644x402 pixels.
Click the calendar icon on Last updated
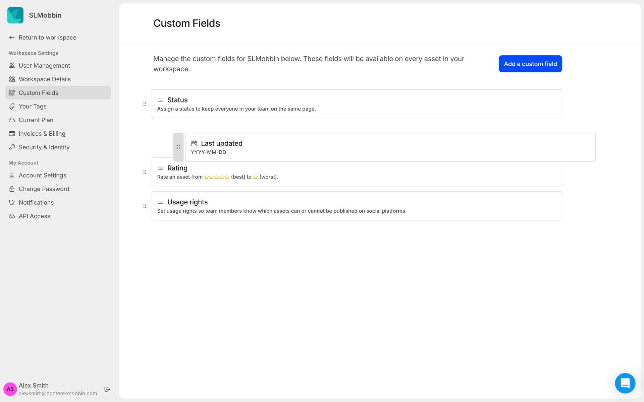tap(194, 143)
